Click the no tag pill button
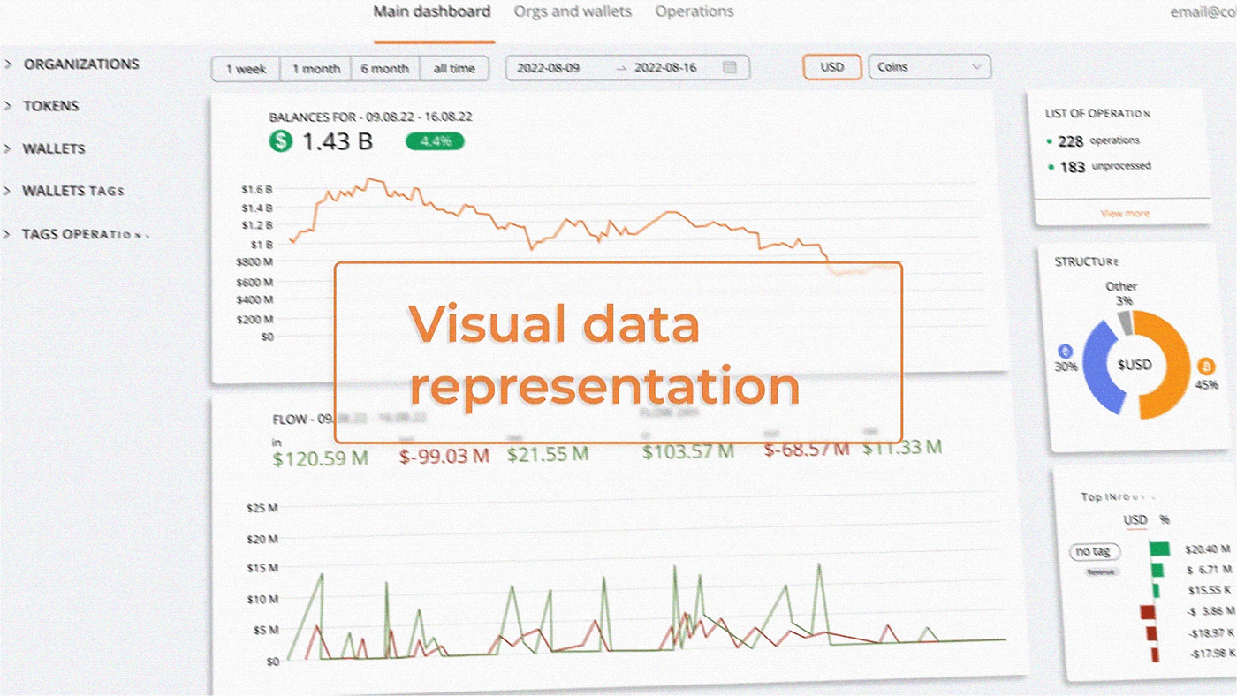 click(x=1093, y=551)
